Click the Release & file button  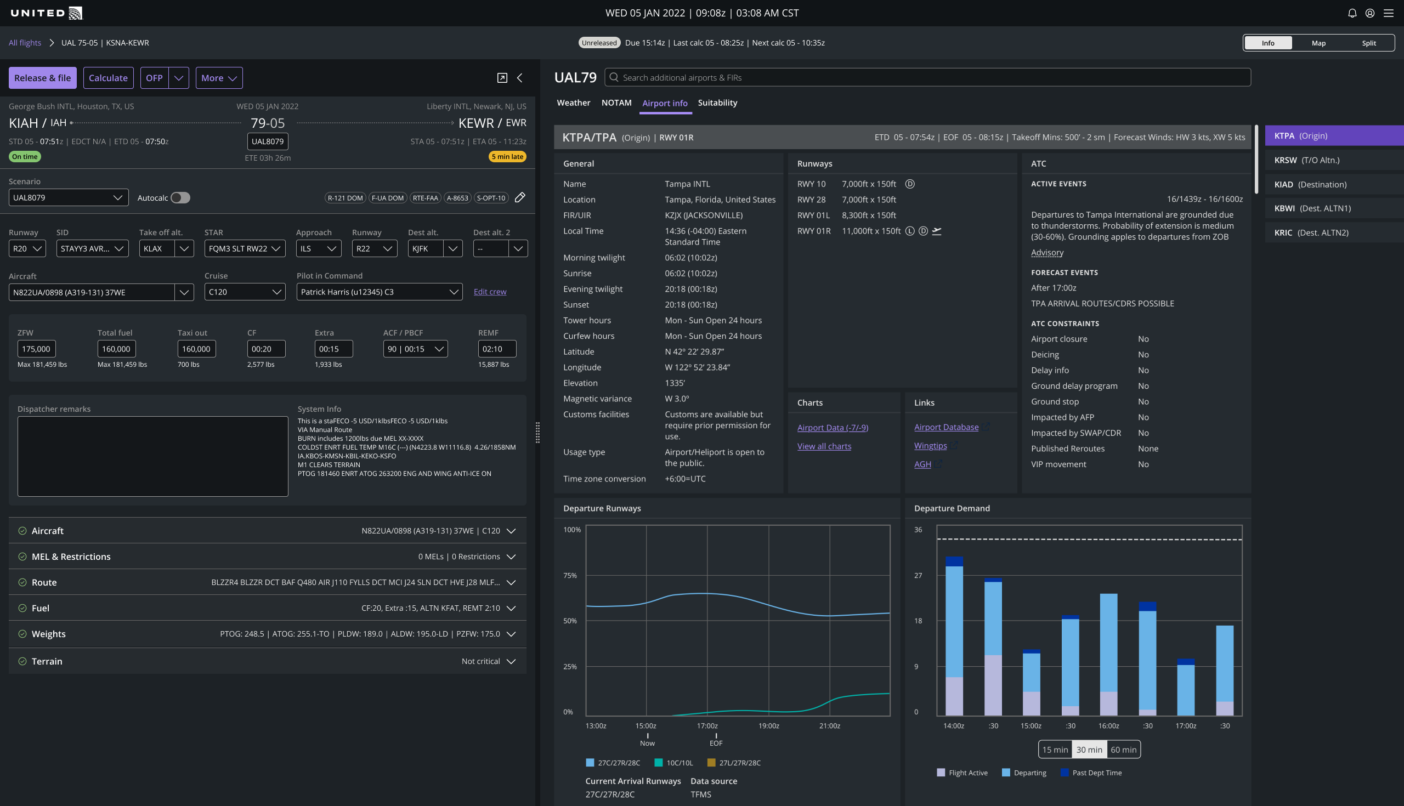point(43,78)
